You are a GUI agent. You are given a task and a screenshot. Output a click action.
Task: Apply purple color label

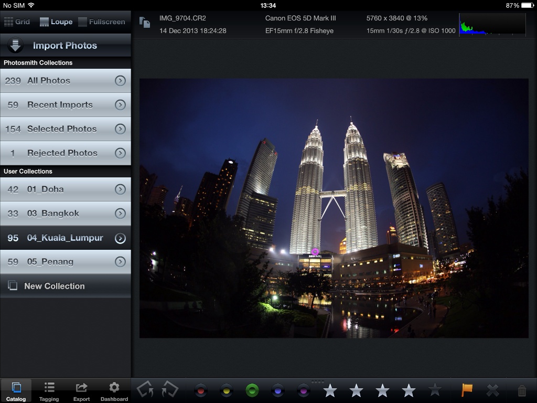pyautogui.click(x=304, y=390)
